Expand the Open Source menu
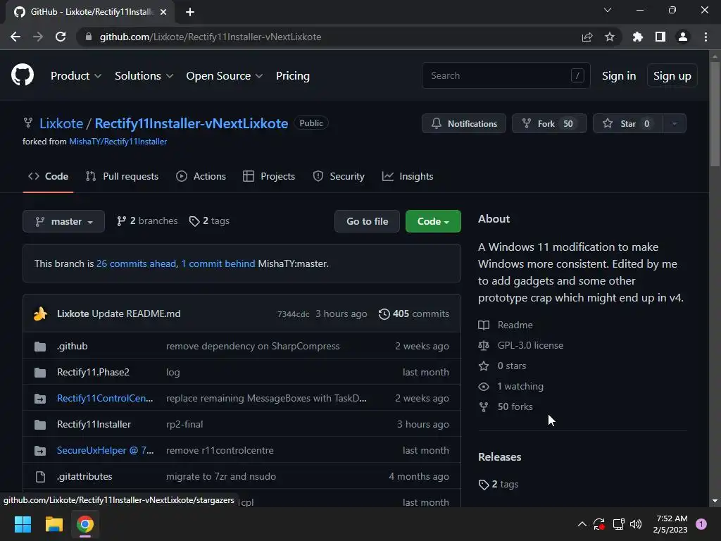The height and width of the screenshot is (541, 721). pos(225,76)
